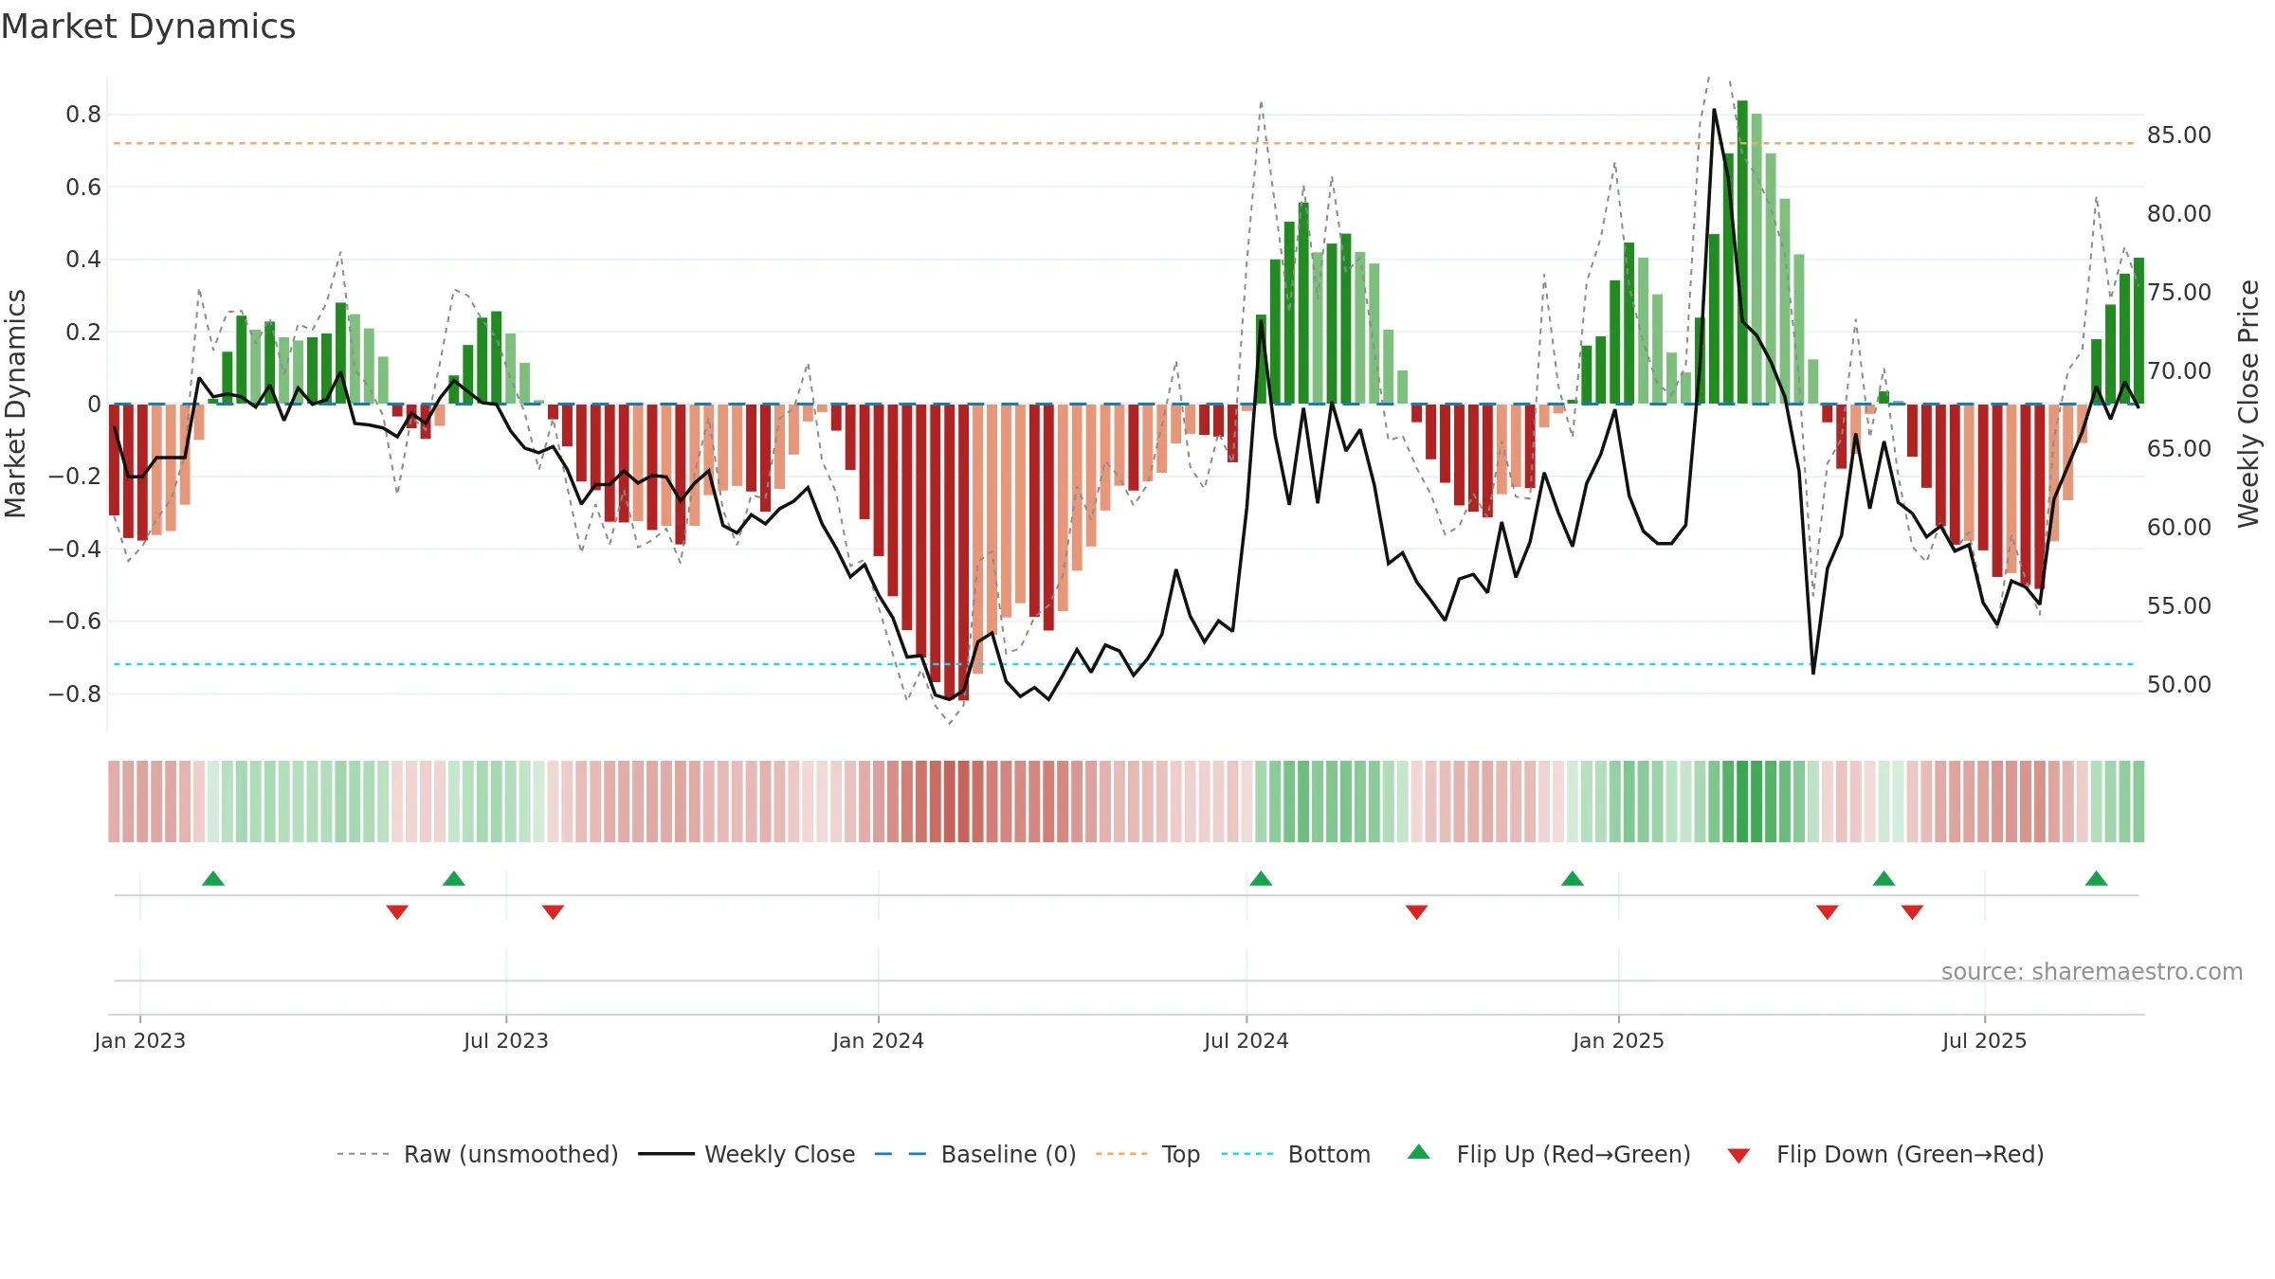This screenshot has height=1279, width=2275.
Task: Select the last green flip-up marker in August 2025
Action: [x=2096, y=878]
